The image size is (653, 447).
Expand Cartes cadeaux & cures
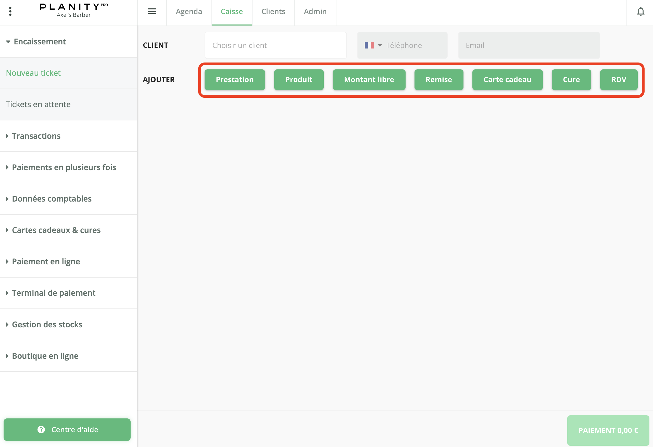coord(56,230)
